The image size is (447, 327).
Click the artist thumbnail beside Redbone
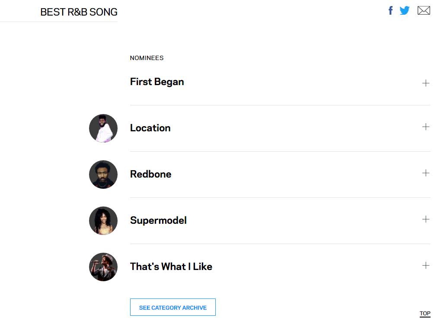click(x=103, y=175)
